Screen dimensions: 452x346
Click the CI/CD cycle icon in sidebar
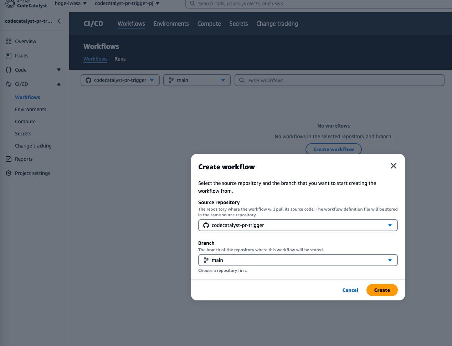[9, 84]
